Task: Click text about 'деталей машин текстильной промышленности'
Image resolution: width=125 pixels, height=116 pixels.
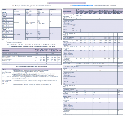Action: [32, 84]
